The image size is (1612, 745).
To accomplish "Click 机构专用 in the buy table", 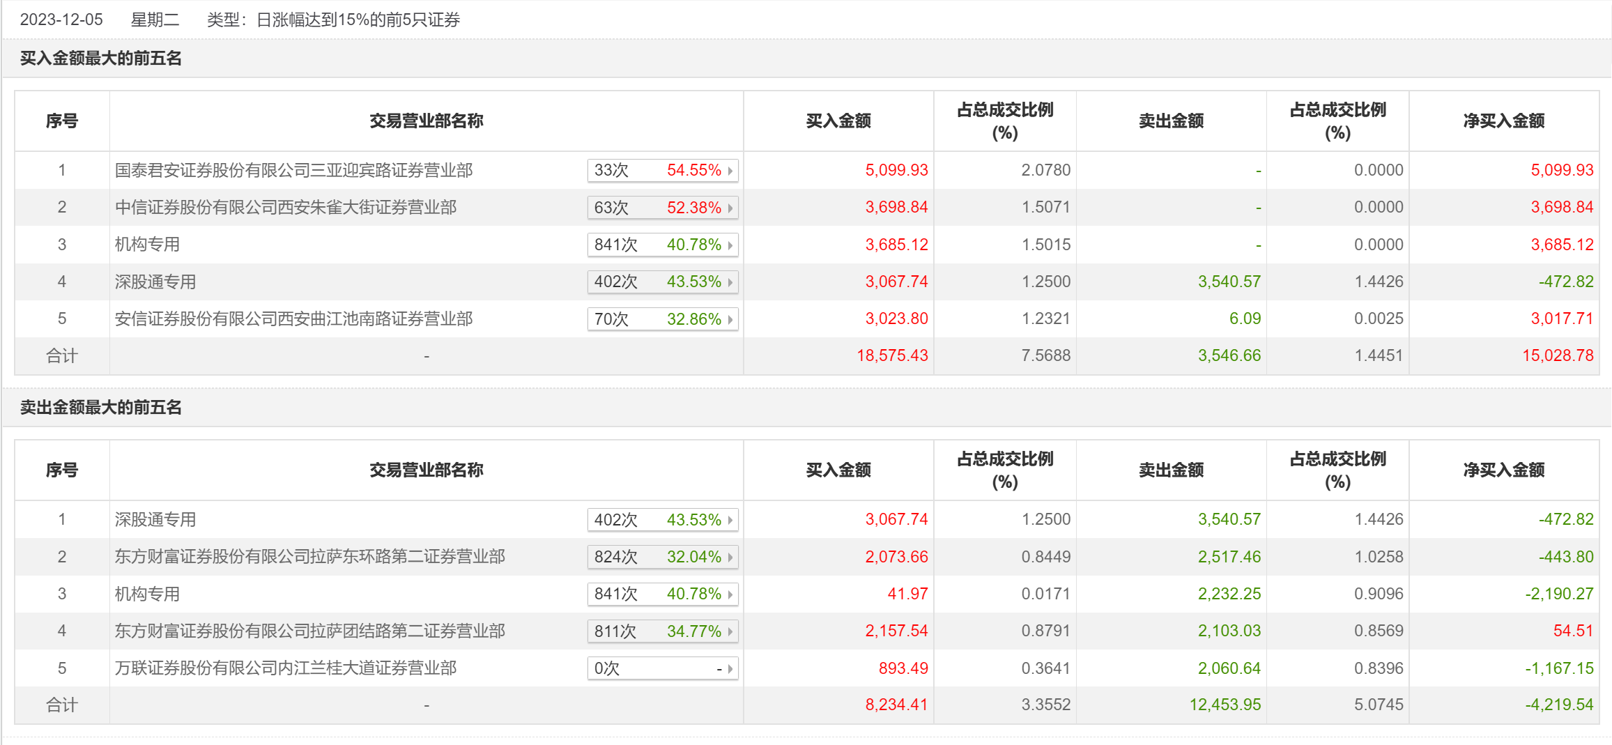I will (147, 245).
